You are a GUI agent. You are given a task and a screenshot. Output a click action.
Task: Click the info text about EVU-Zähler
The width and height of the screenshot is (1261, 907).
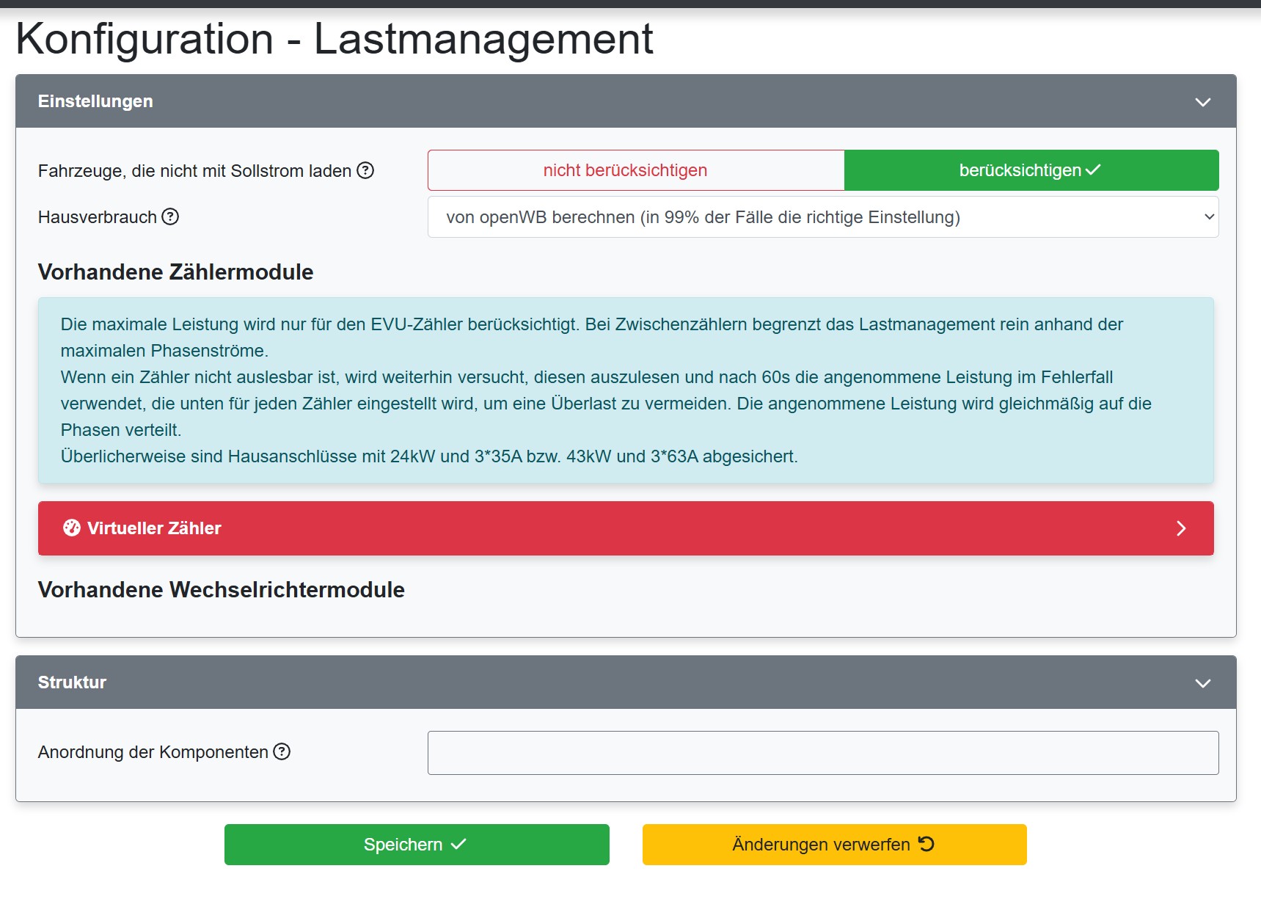click(x=626, y=390)
